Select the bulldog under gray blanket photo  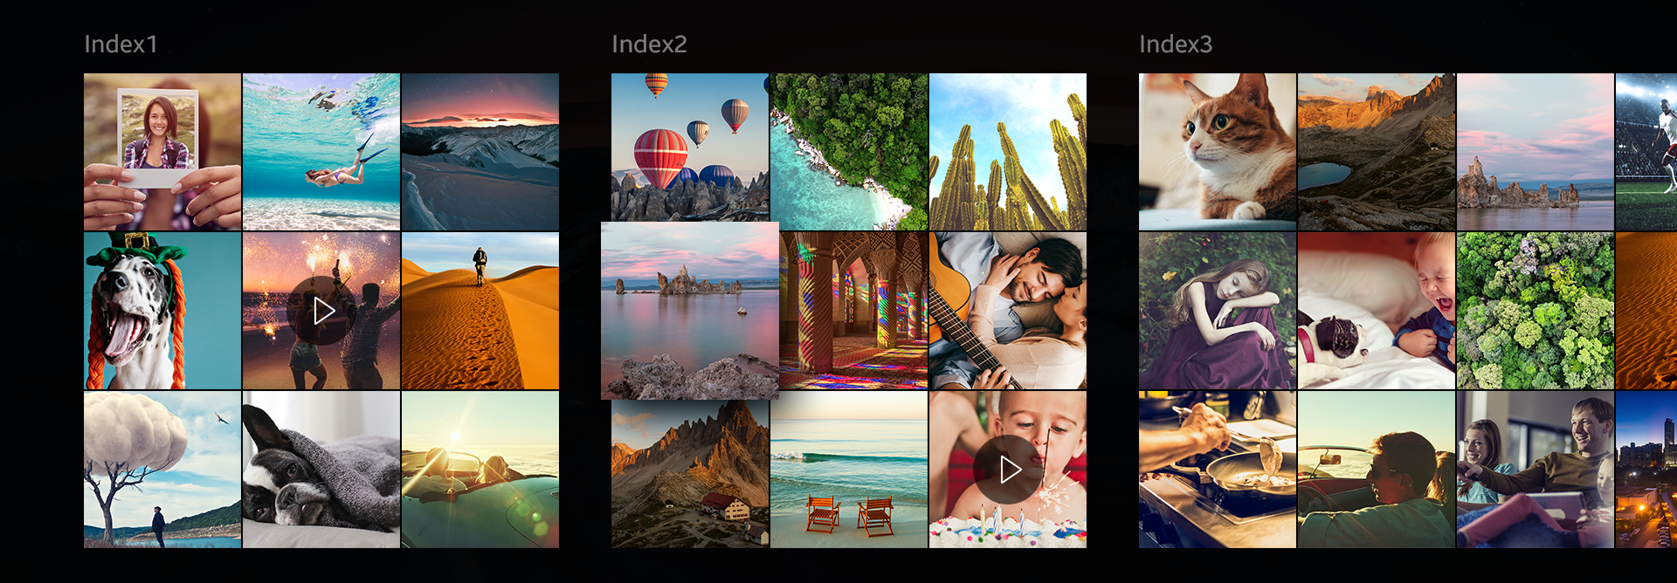click(x=321, y=470)
